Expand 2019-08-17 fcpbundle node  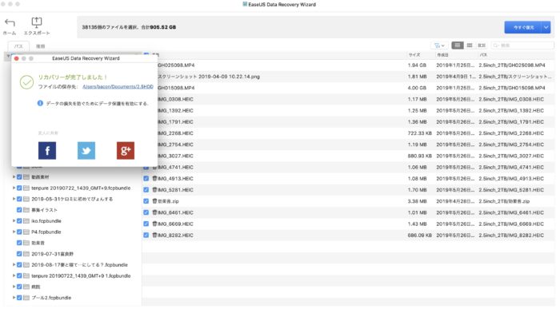14,265
